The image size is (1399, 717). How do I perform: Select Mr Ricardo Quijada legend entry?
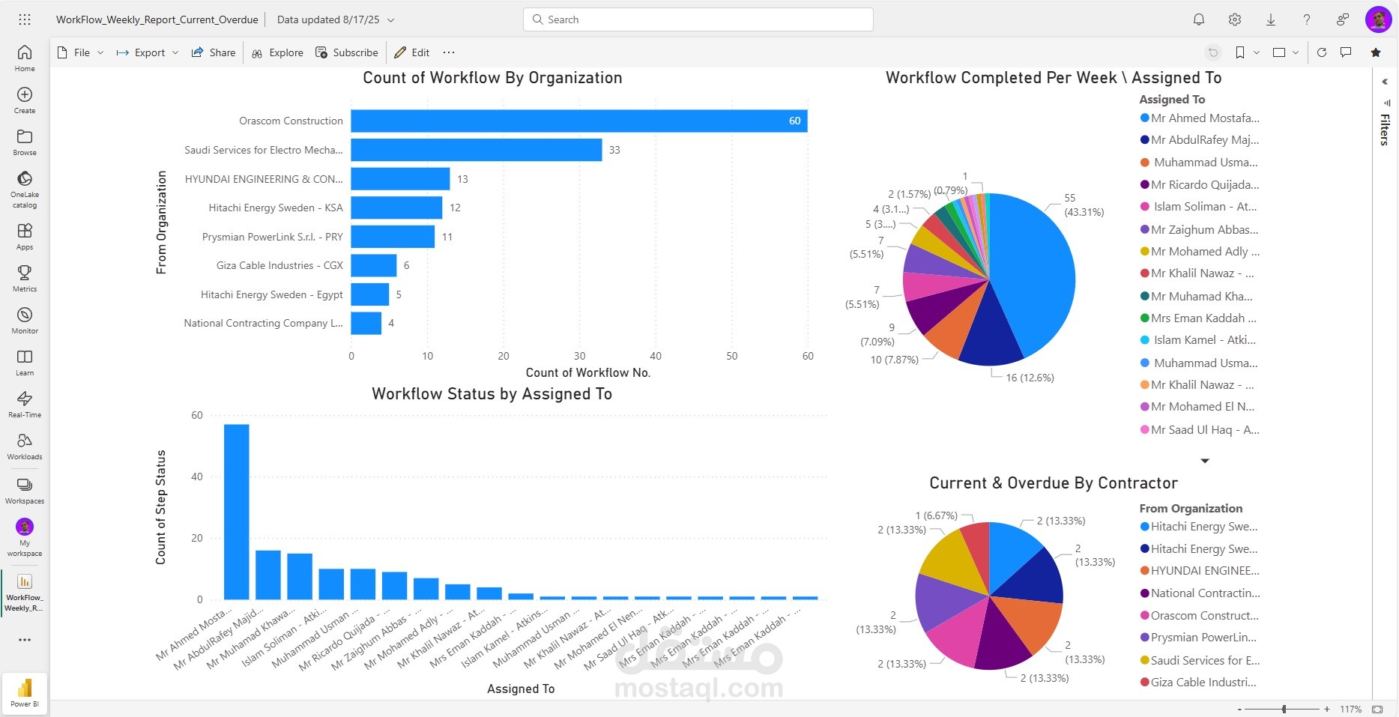(1199, 184)
